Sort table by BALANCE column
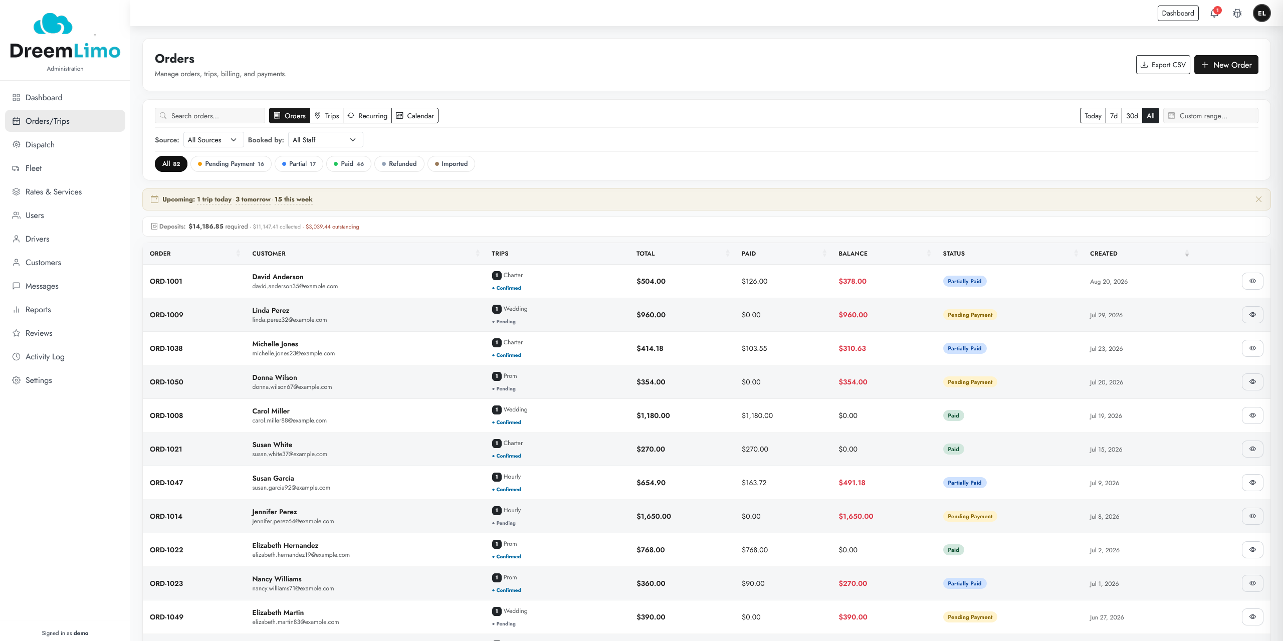This screenshot has height=641, width=1283. tap(885, 254)
